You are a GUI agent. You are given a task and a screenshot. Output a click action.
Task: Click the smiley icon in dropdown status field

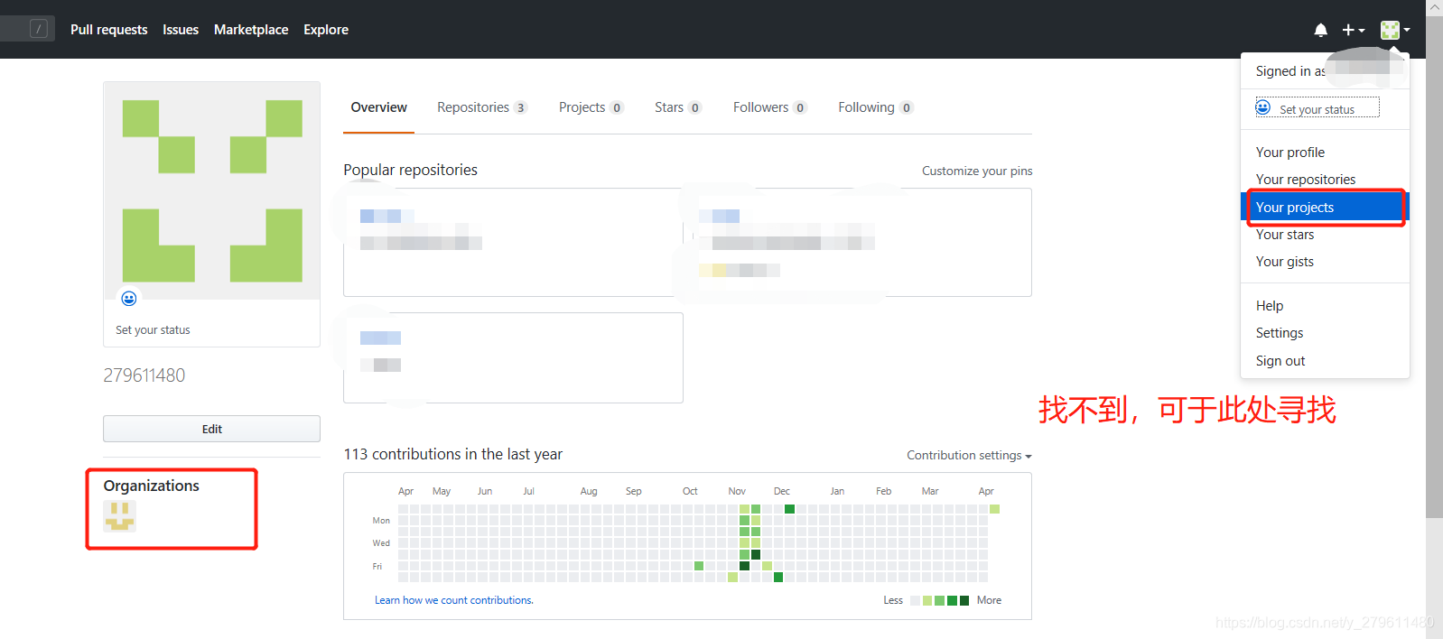coord(1263,107)
